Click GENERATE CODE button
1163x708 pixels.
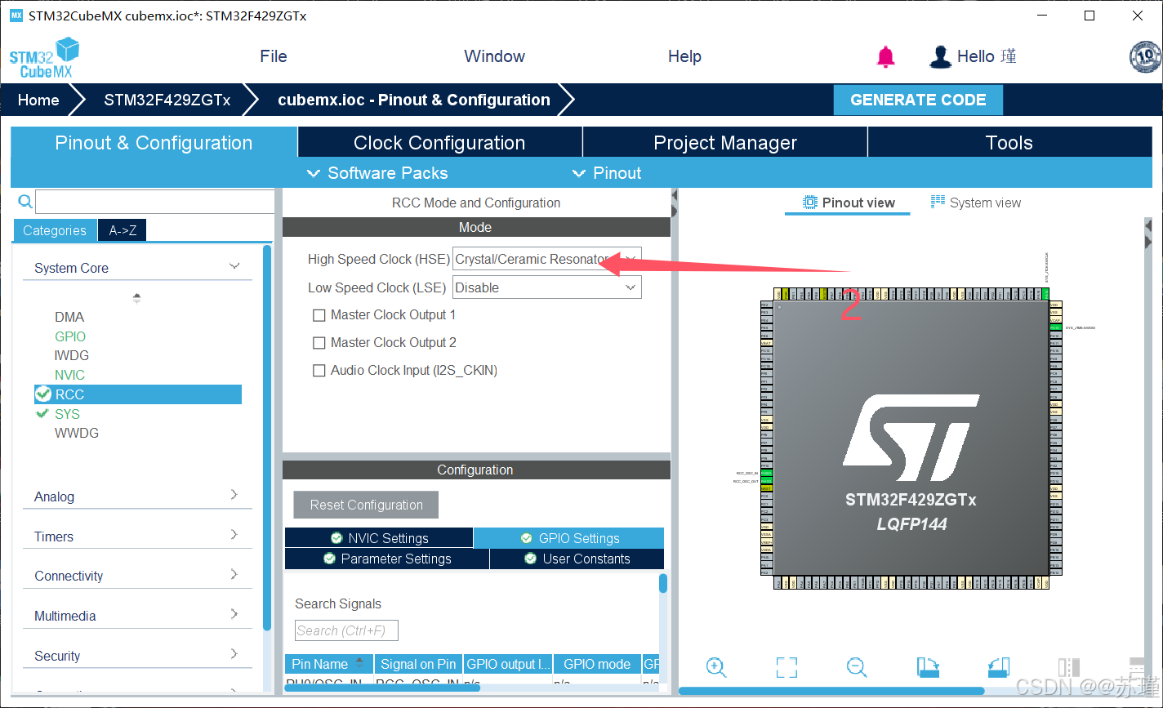tap(918, 100)
